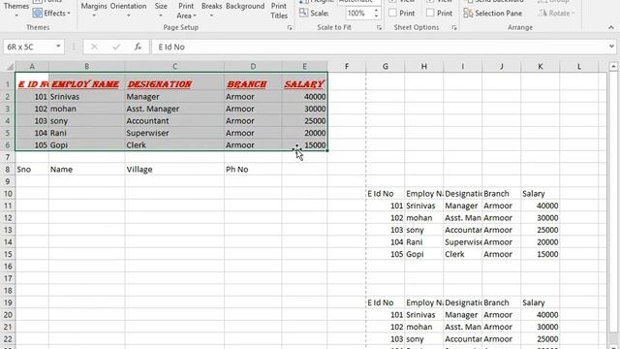Select row 19 header

8,302
